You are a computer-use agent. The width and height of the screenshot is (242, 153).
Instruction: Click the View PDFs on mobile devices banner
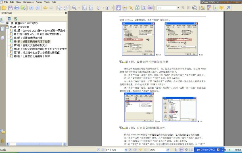(221, 2)
